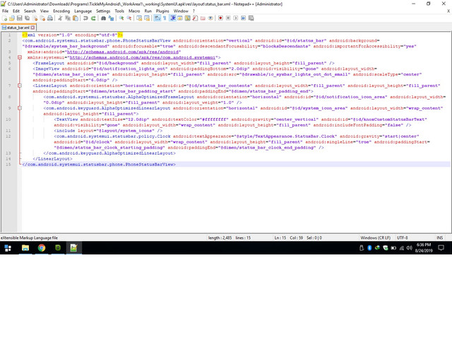This screenshot has height=342, width=452.
Task: Click the Close All toolbar icon
Action: [42, 18]
